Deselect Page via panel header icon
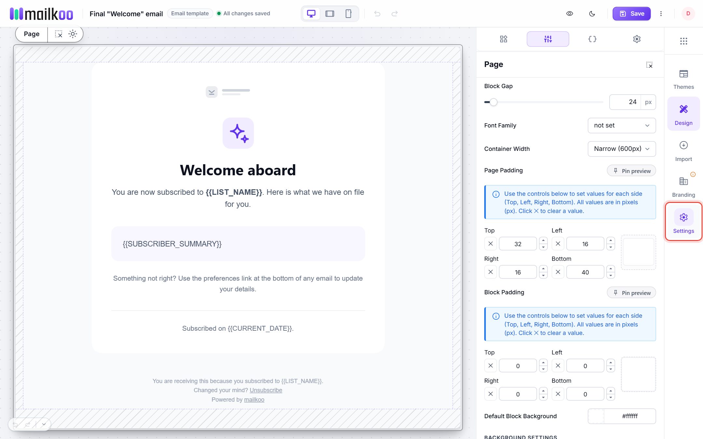This screenshot has height=439, width=703. pyautogui.click(x=649, y=65)
